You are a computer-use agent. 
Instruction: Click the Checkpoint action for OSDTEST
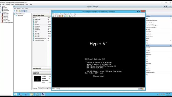pyautogui.click(x=148, y=64)
